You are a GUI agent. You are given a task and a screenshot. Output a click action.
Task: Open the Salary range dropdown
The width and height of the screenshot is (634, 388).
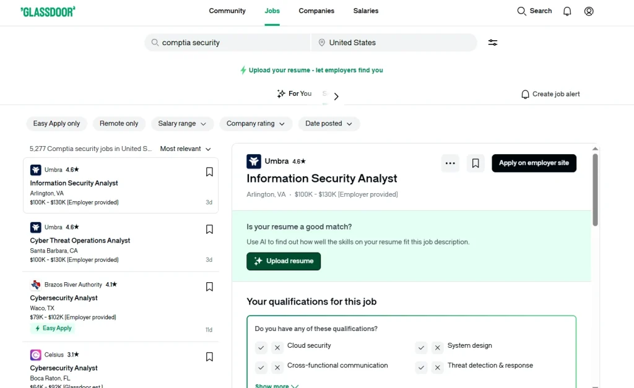tap(182, 124)
